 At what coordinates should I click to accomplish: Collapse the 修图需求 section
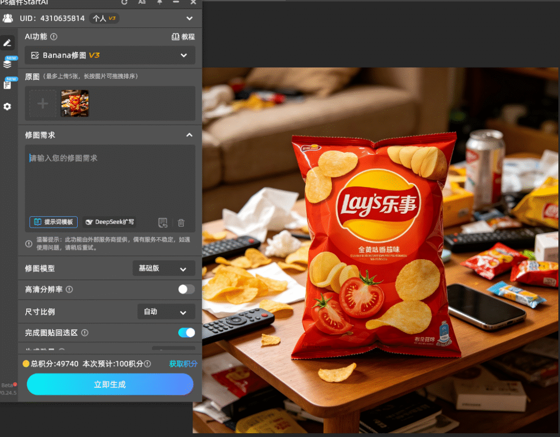pyautogui.click(x=189, y=135)
